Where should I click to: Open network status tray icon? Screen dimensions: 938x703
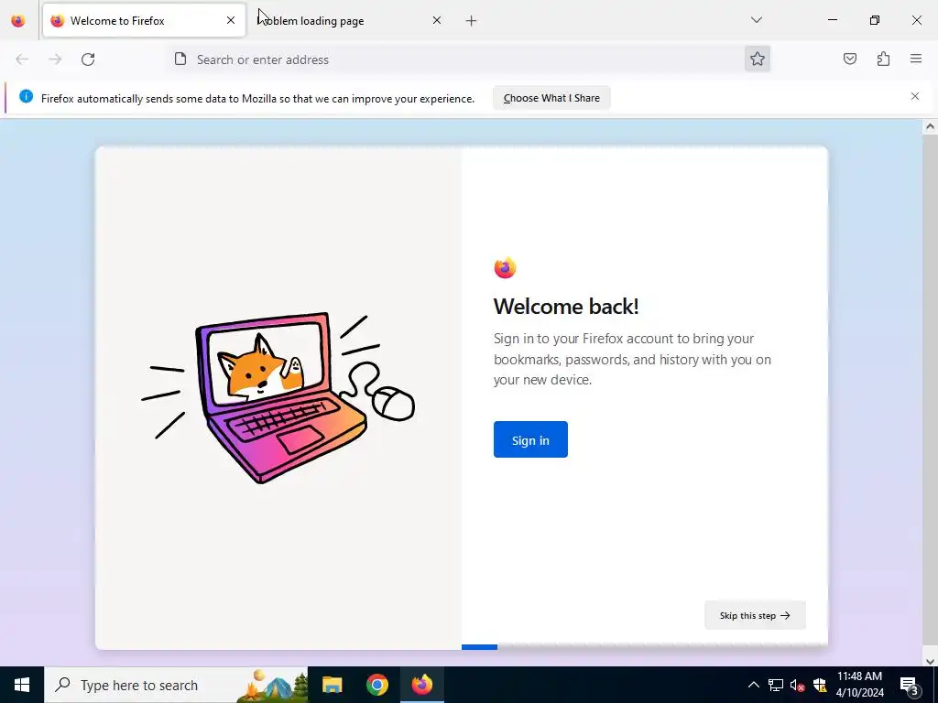pos(776,685)
